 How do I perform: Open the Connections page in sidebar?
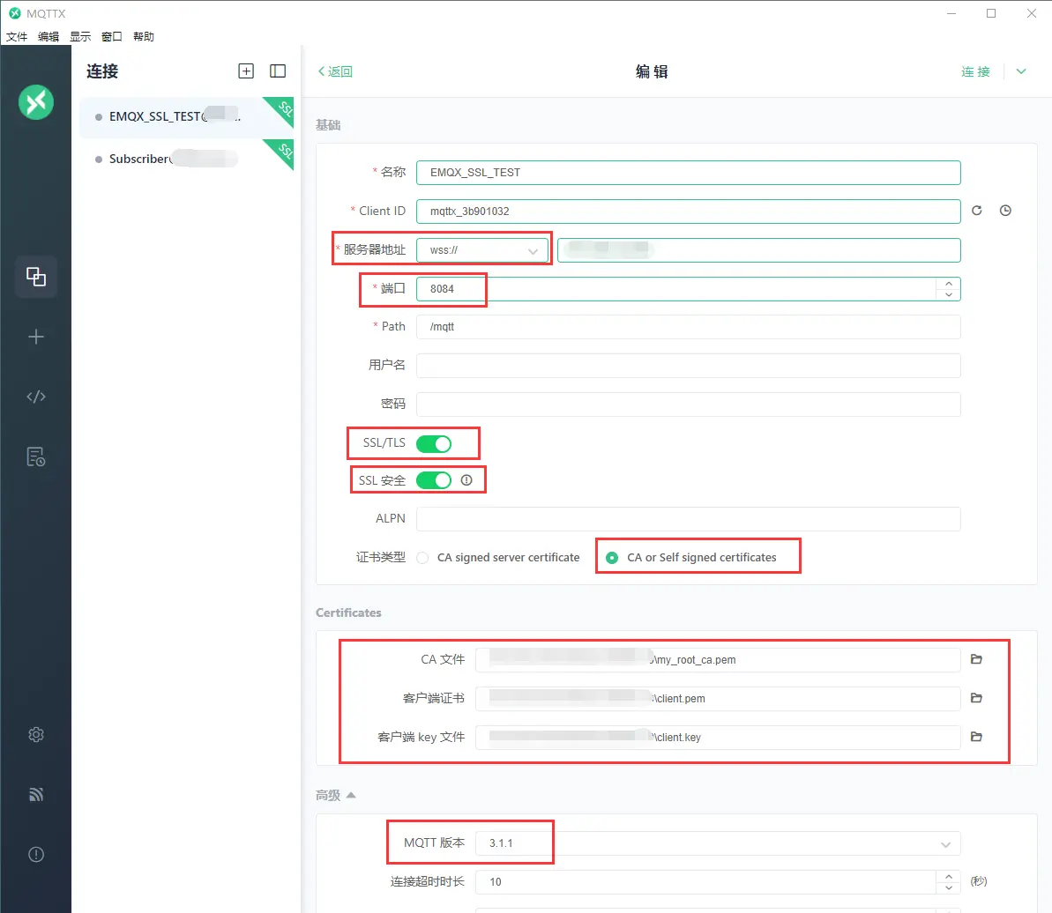(x=36, y=276)
